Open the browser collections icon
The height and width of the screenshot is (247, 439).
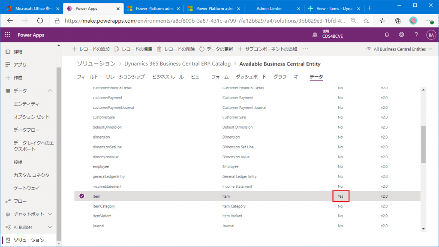pyautogui.click(x=398, y=21)
